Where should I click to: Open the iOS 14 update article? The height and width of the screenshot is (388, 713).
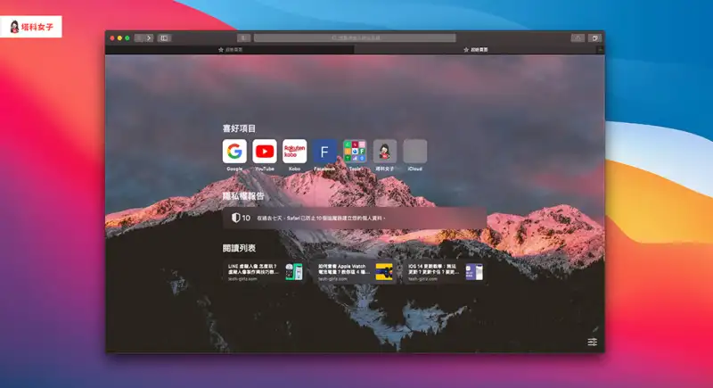[x=445, y=271]
